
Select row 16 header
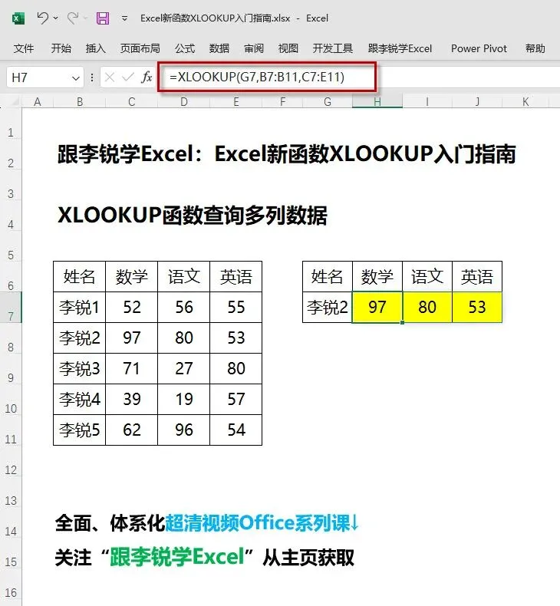[x=11, y=592]
